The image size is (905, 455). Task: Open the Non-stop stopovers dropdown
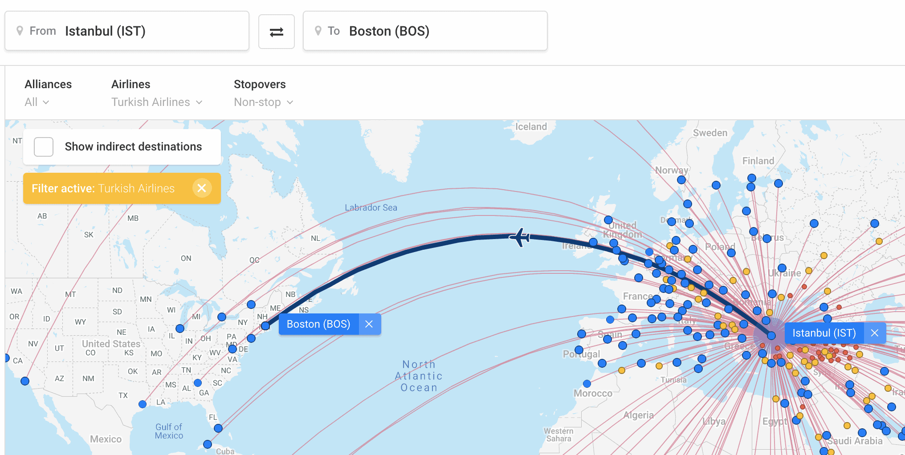coord(263,102)
